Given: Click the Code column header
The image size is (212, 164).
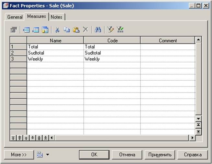Looking at the screenshot, I should click(x=112, y=40).
